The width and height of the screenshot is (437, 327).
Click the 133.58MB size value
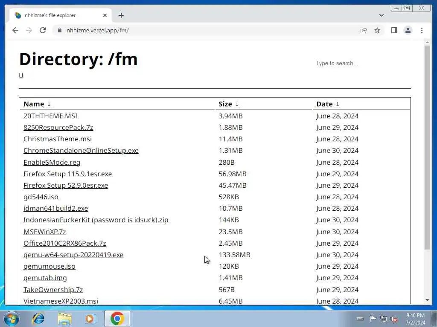click(x=234, y=255)
